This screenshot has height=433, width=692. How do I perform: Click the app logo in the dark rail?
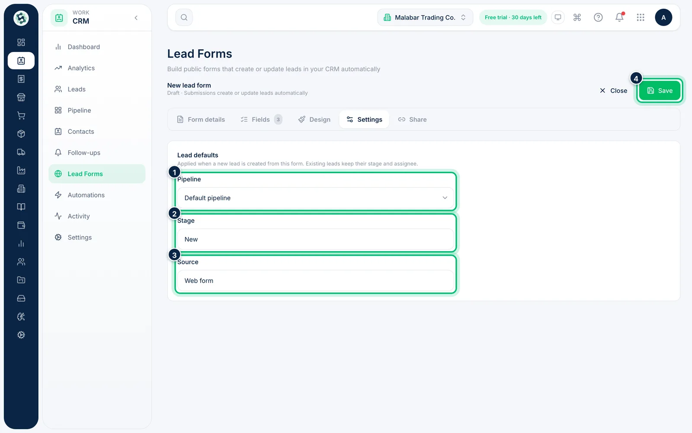point(21,18)
